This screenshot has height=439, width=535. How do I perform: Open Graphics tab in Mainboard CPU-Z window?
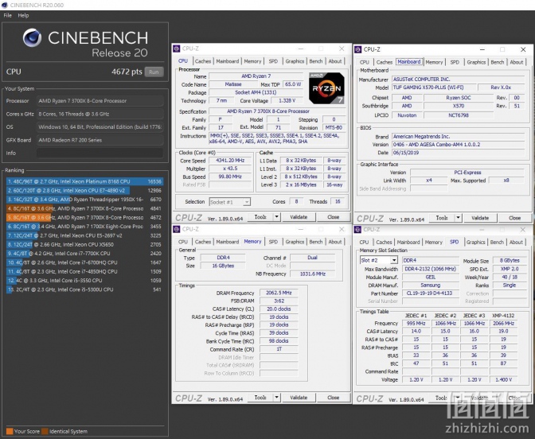point(476,62)
